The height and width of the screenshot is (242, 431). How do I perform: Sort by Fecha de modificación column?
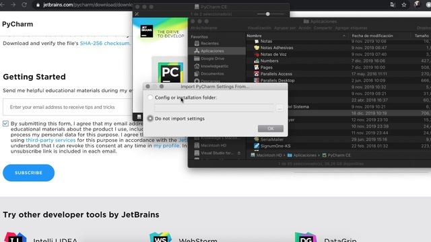click(372, 36)
